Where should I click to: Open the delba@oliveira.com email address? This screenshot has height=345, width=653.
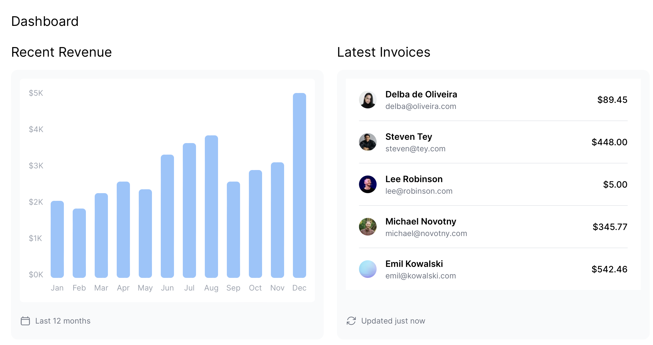(x=421, y=106)
